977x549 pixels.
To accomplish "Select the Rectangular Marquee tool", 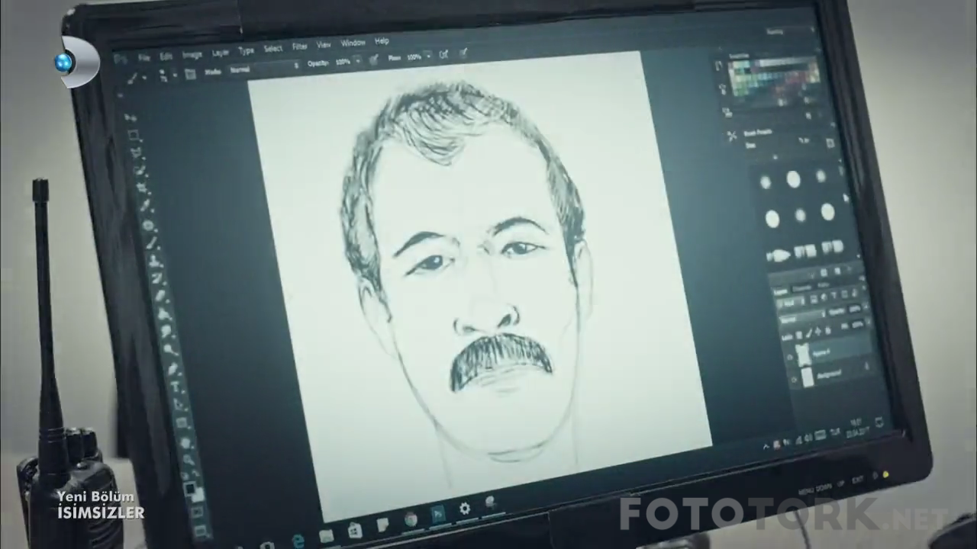I will point(133,135).
